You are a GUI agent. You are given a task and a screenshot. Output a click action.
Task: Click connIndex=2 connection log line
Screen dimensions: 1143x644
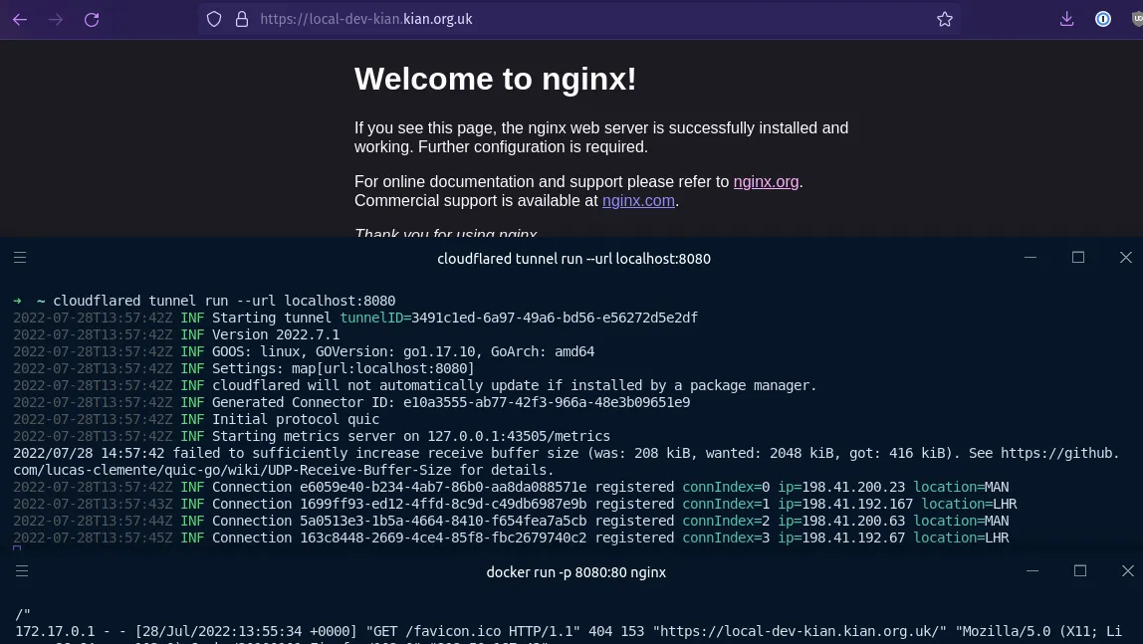[x=511, y=521]
